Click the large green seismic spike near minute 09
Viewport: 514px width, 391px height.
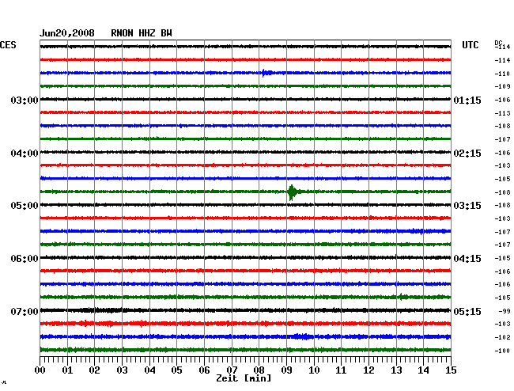[292, 192]
